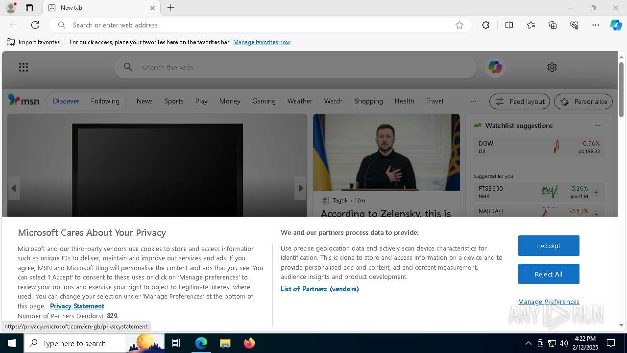Open the Zelensky news photo
627x353 pixels.
coord(386,152)
